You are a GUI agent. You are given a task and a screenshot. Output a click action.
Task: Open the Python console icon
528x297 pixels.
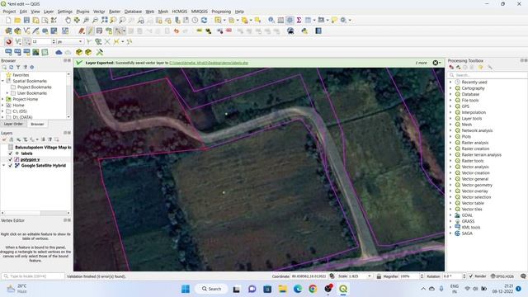point(304,31)
